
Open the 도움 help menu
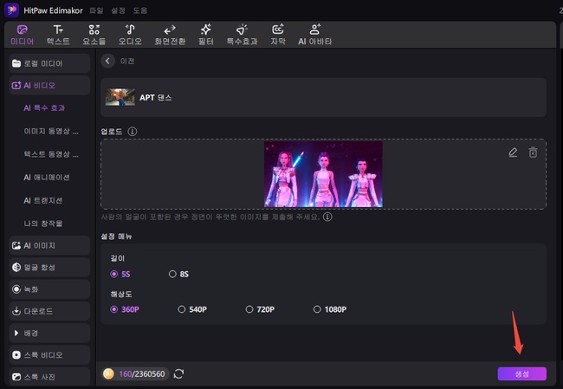point(140,10)
